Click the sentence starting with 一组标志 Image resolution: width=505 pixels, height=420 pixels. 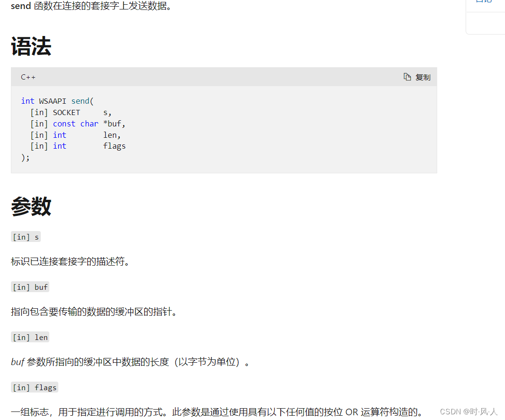point(216,412)
